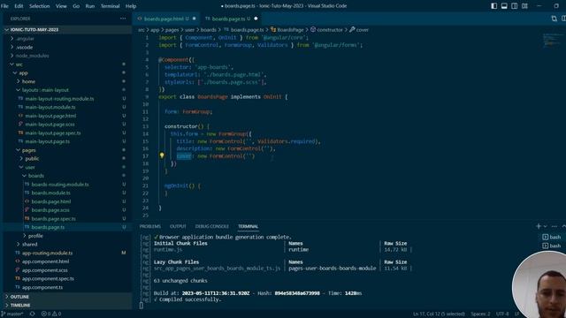This screenshot has width=566, height=318.
Task: Open boards.page.scss file
Action: tap(50, 210)
